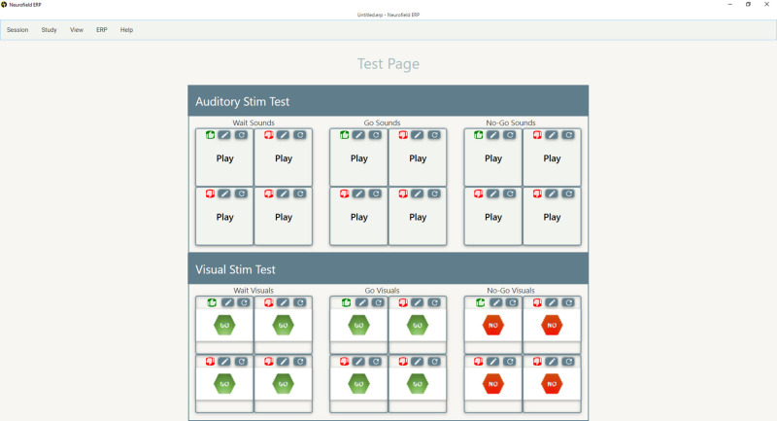Play the first Go Sounds tile
Image resolution: width=777 pixels, height=421 pixels.
click(358, 158)
